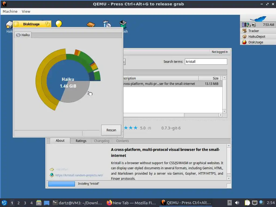Image resolution: width=276 pixels, height=207 pixels.
Task: Click the host update notification tray icon
Action: click(261, 202)
